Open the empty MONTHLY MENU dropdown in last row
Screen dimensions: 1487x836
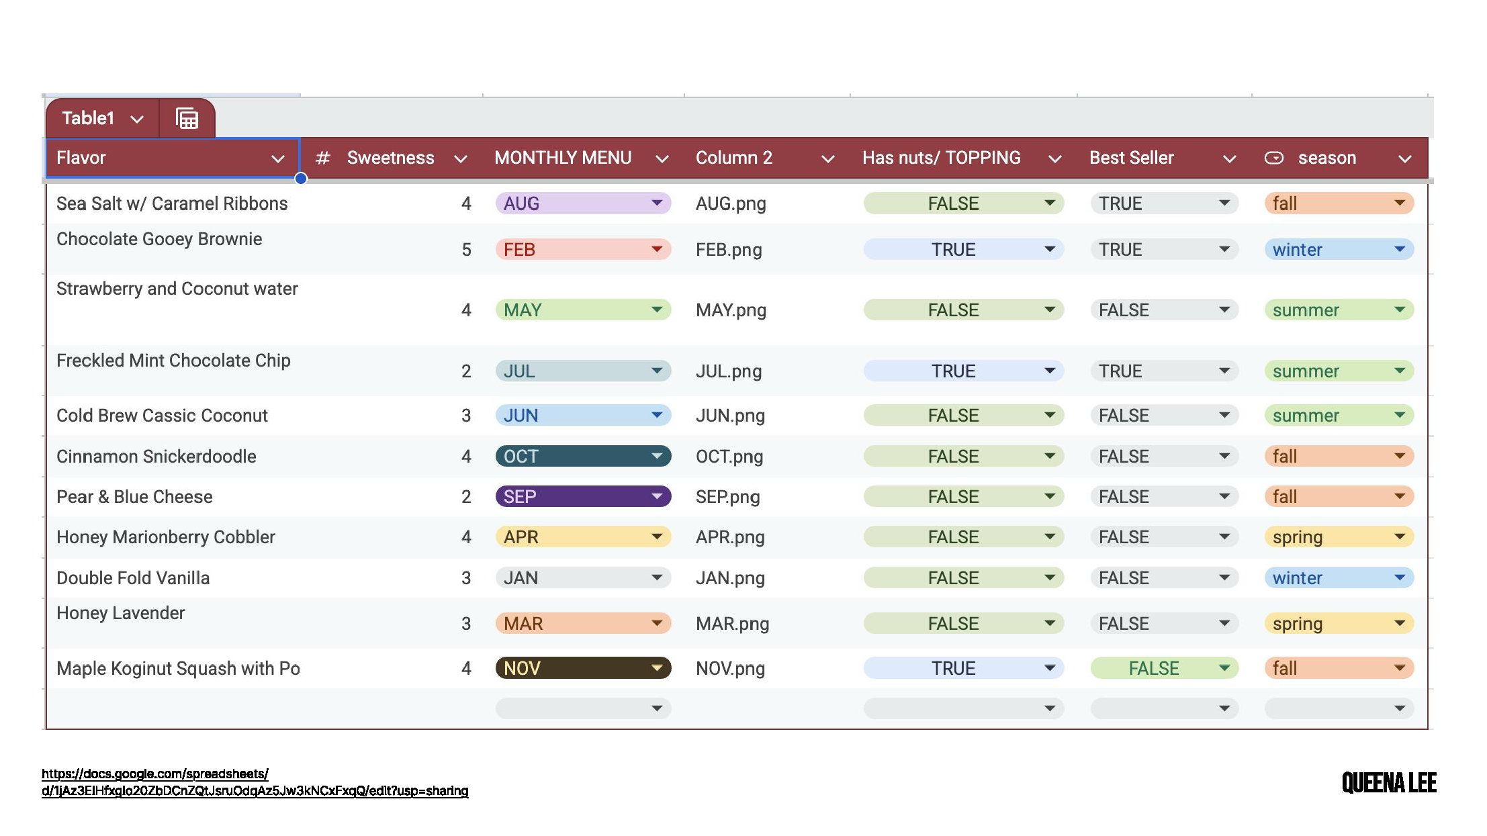click(582, 708)
